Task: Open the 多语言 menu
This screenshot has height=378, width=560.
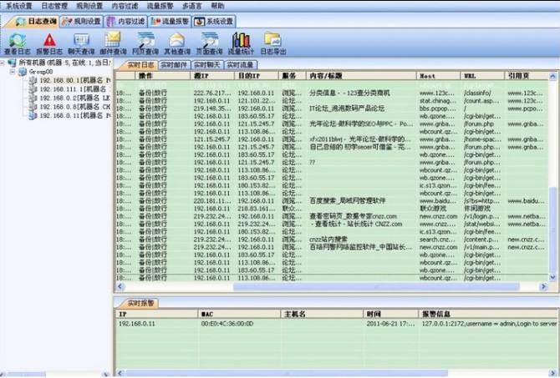Action: coord(191,6)
